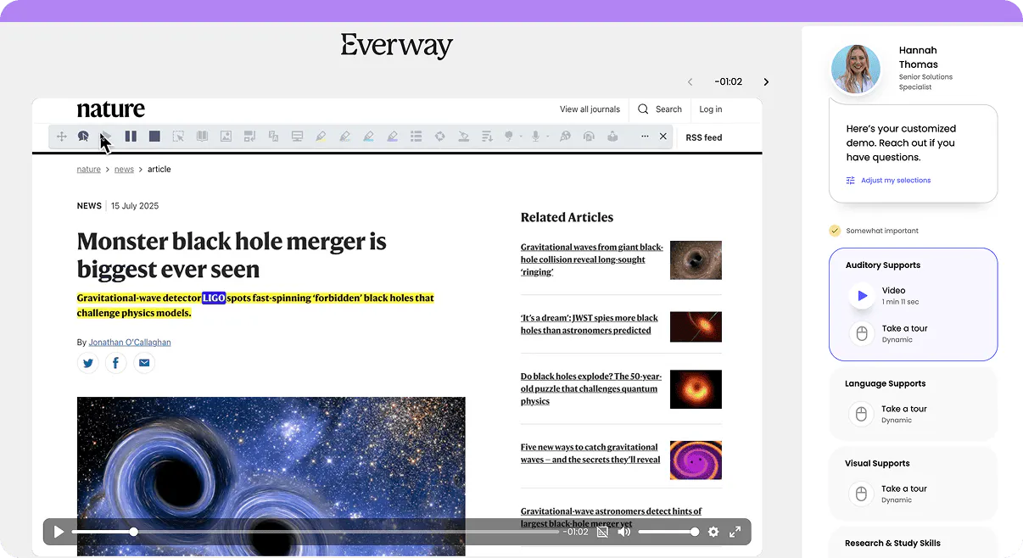1023x558 pixels.
Task: Click the nature logo
Action: coord(110,109)
